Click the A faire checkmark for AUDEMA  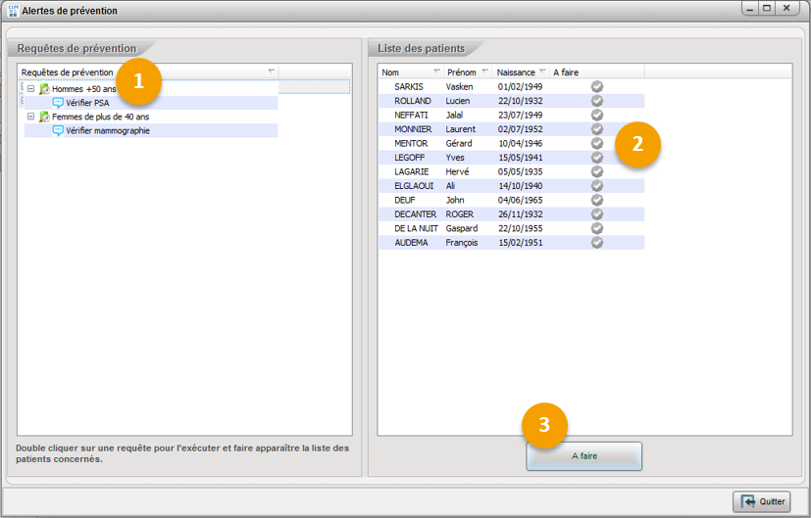[x=597, y=242]
